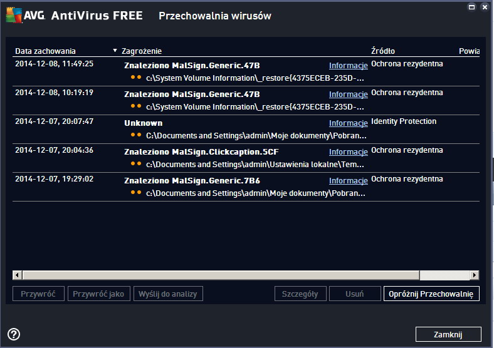Image resolution: width=494 pixels, height=348 pixels.
Task: Select date 2014-12-07, 19:29:02
Action: (x=54, y=179)
